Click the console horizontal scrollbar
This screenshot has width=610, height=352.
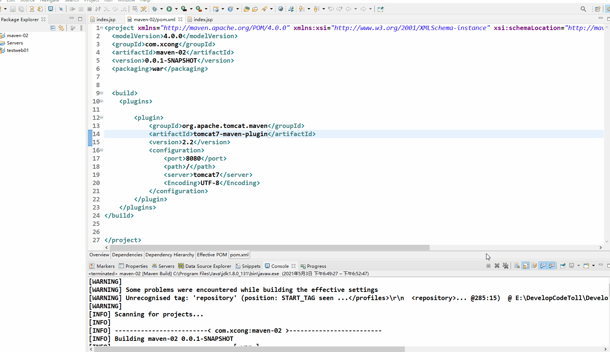point(249,349)
